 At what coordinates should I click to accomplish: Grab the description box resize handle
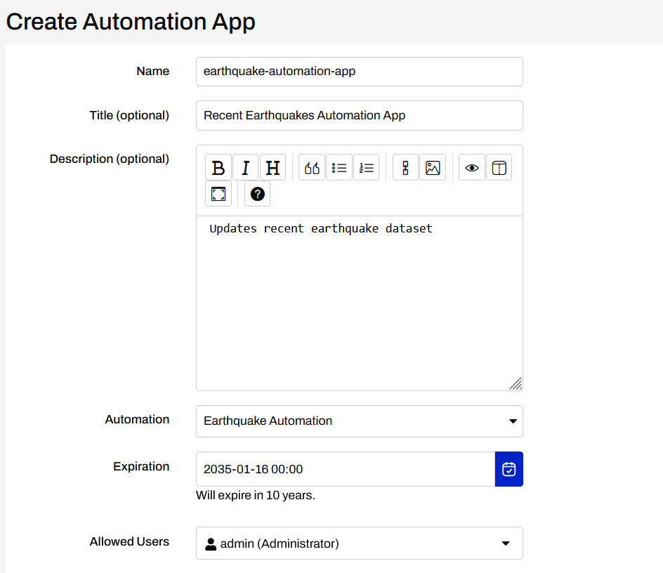pos(516,383)
